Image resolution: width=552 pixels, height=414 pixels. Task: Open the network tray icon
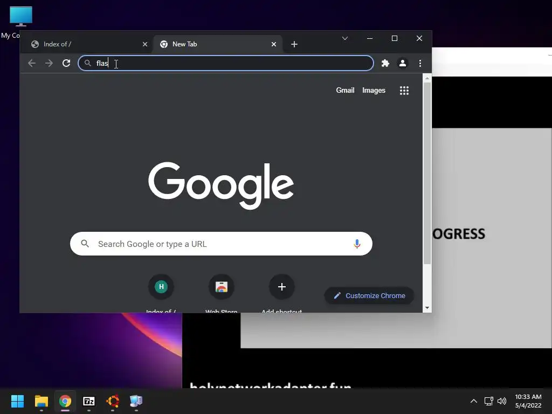(488, 401)
